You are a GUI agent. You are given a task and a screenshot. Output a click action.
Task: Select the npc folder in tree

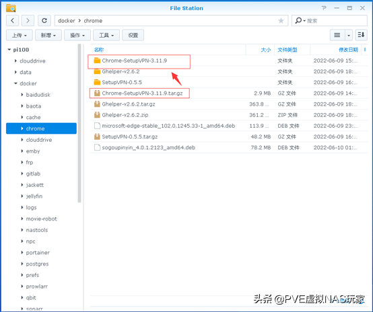[30, 241]
